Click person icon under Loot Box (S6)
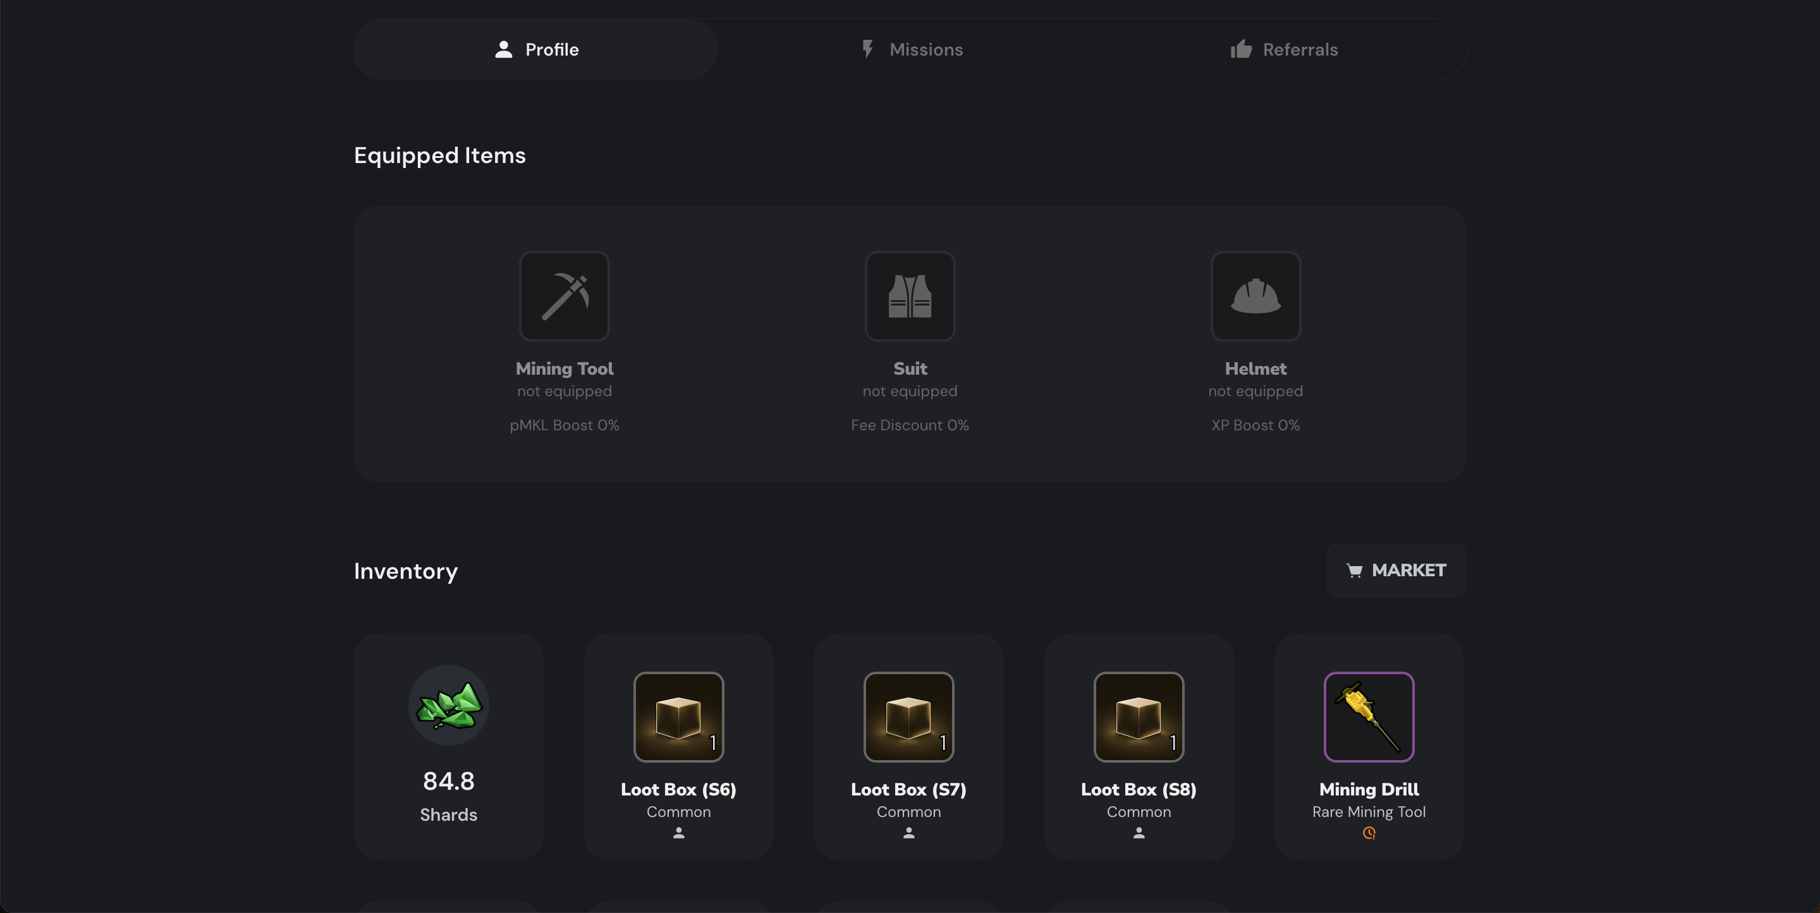This screenshot has width=1820, height=913. pyautogui.click(x=678, y=833)
